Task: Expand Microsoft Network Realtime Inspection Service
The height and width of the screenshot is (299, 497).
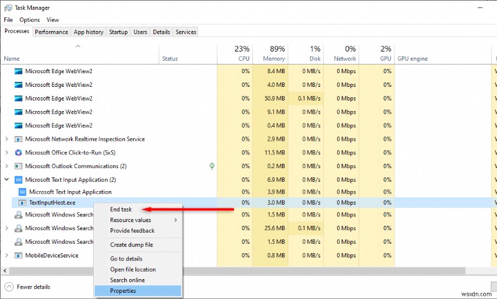Action: [x=7, y=139]
